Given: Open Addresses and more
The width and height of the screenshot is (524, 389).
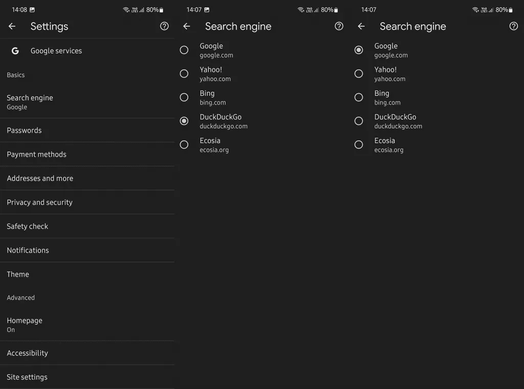Looking at the screenshot, I should click(87, 178).
